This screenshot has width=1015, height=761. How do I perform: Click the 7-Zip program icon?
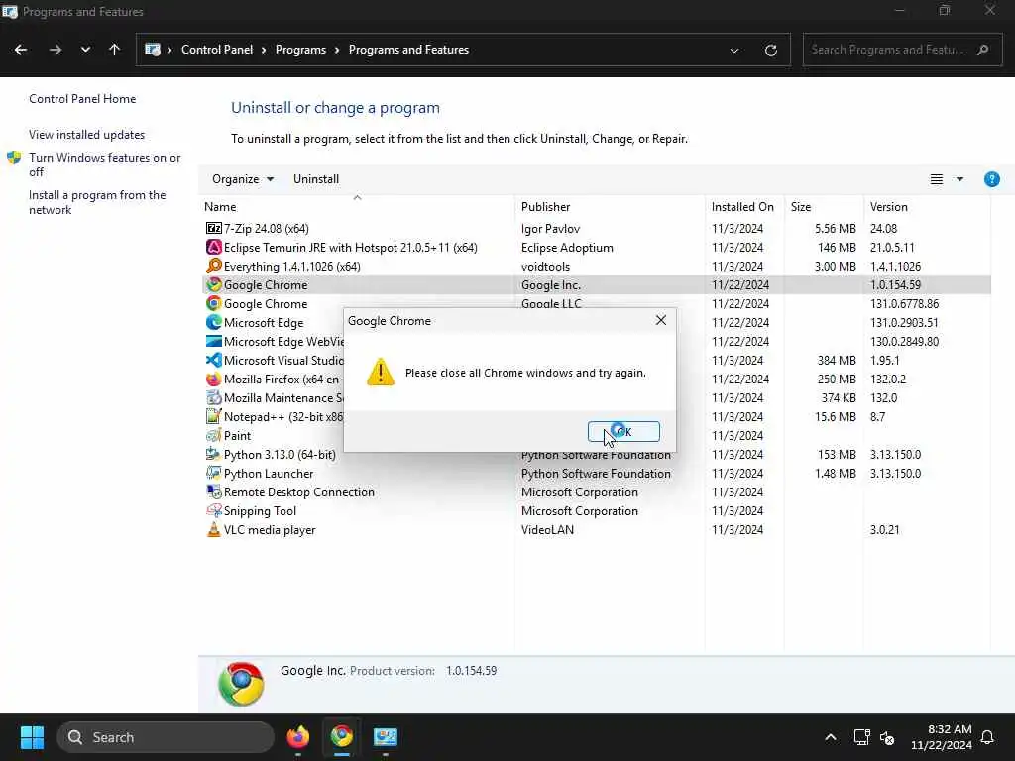click(x=214, y=229)
